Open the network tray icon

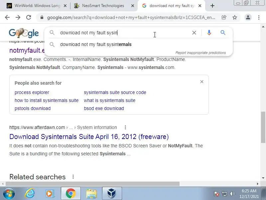[224, 194]
